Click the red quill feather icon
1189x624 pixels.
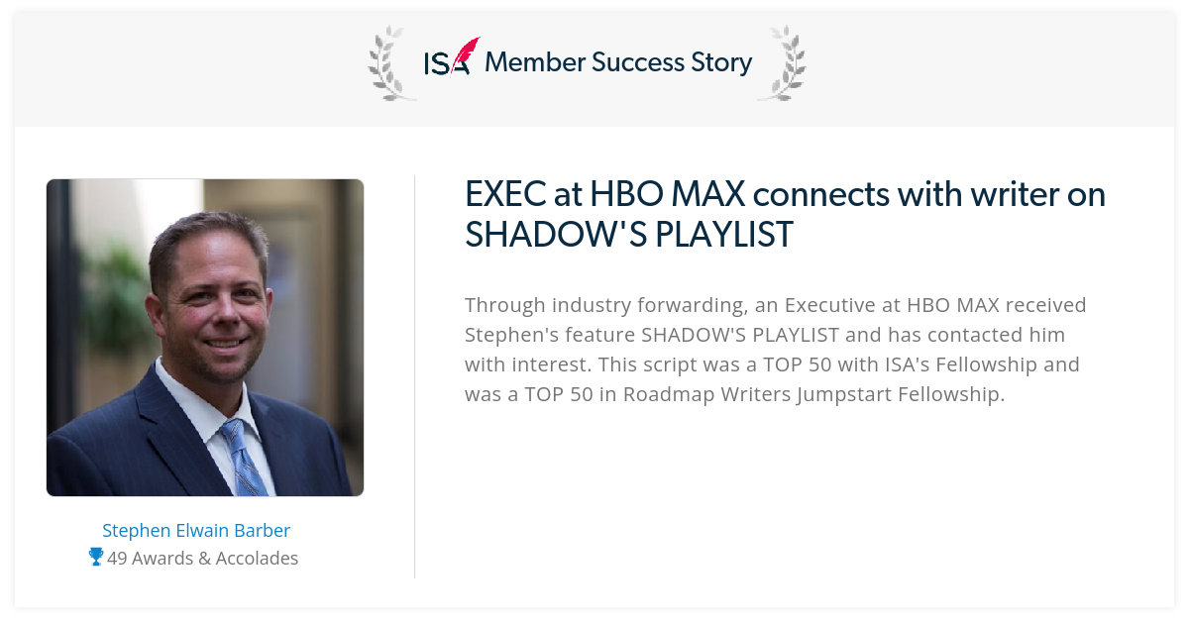[466, 53]
